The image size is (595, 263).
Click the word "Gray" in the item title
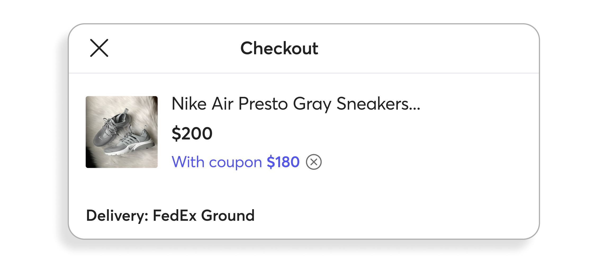[312, 104]
